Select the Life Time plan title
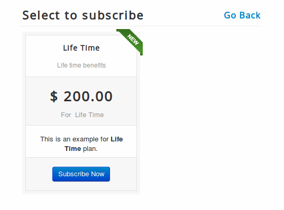 pos(81,48)
